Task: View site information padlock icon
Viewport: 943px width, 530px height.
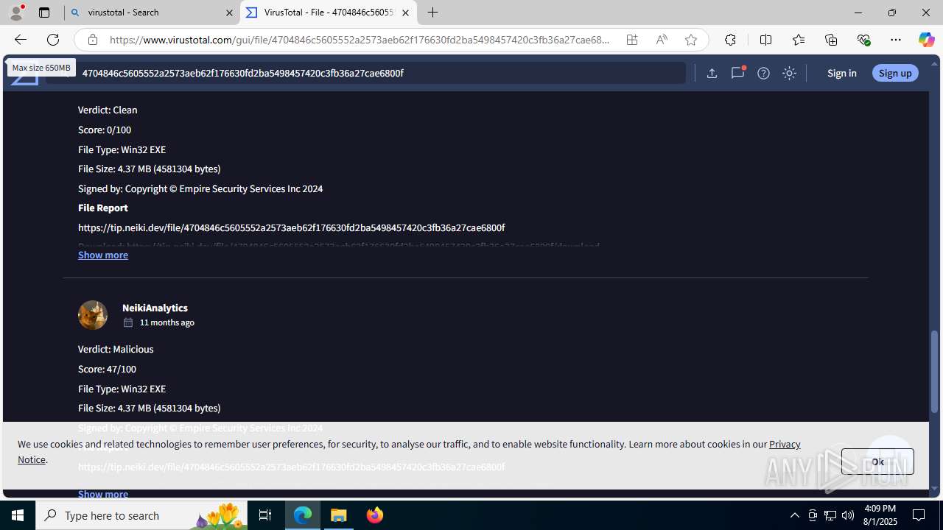Action: [x=92, y=40]
